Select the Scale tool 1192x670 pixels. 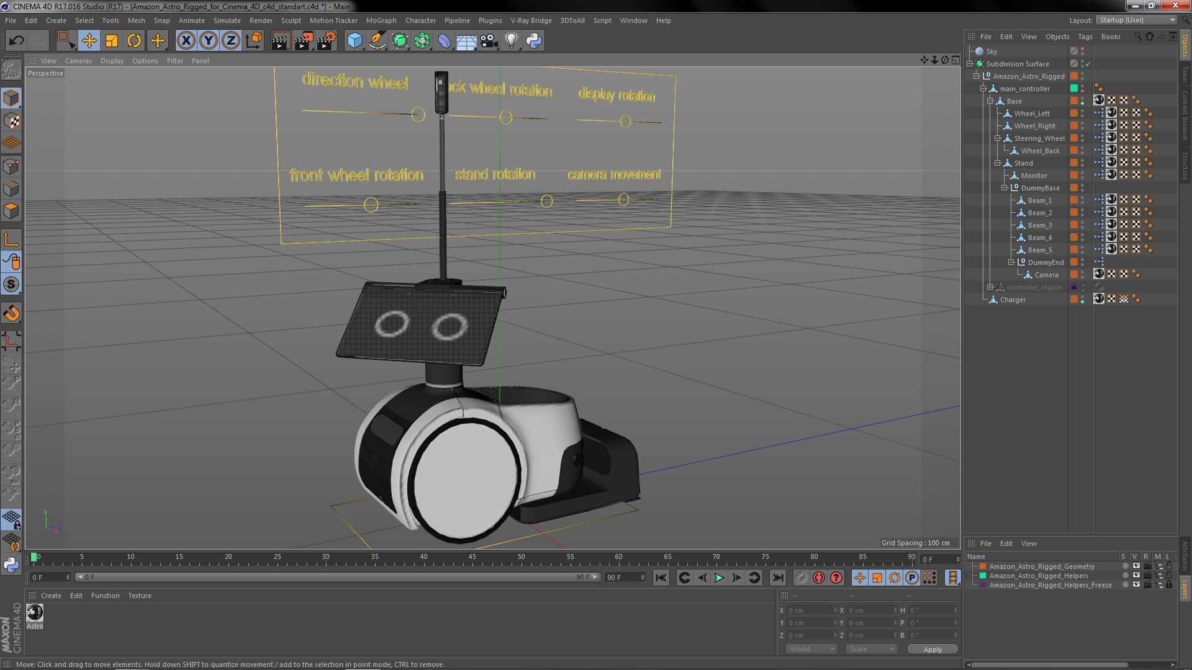112,41
